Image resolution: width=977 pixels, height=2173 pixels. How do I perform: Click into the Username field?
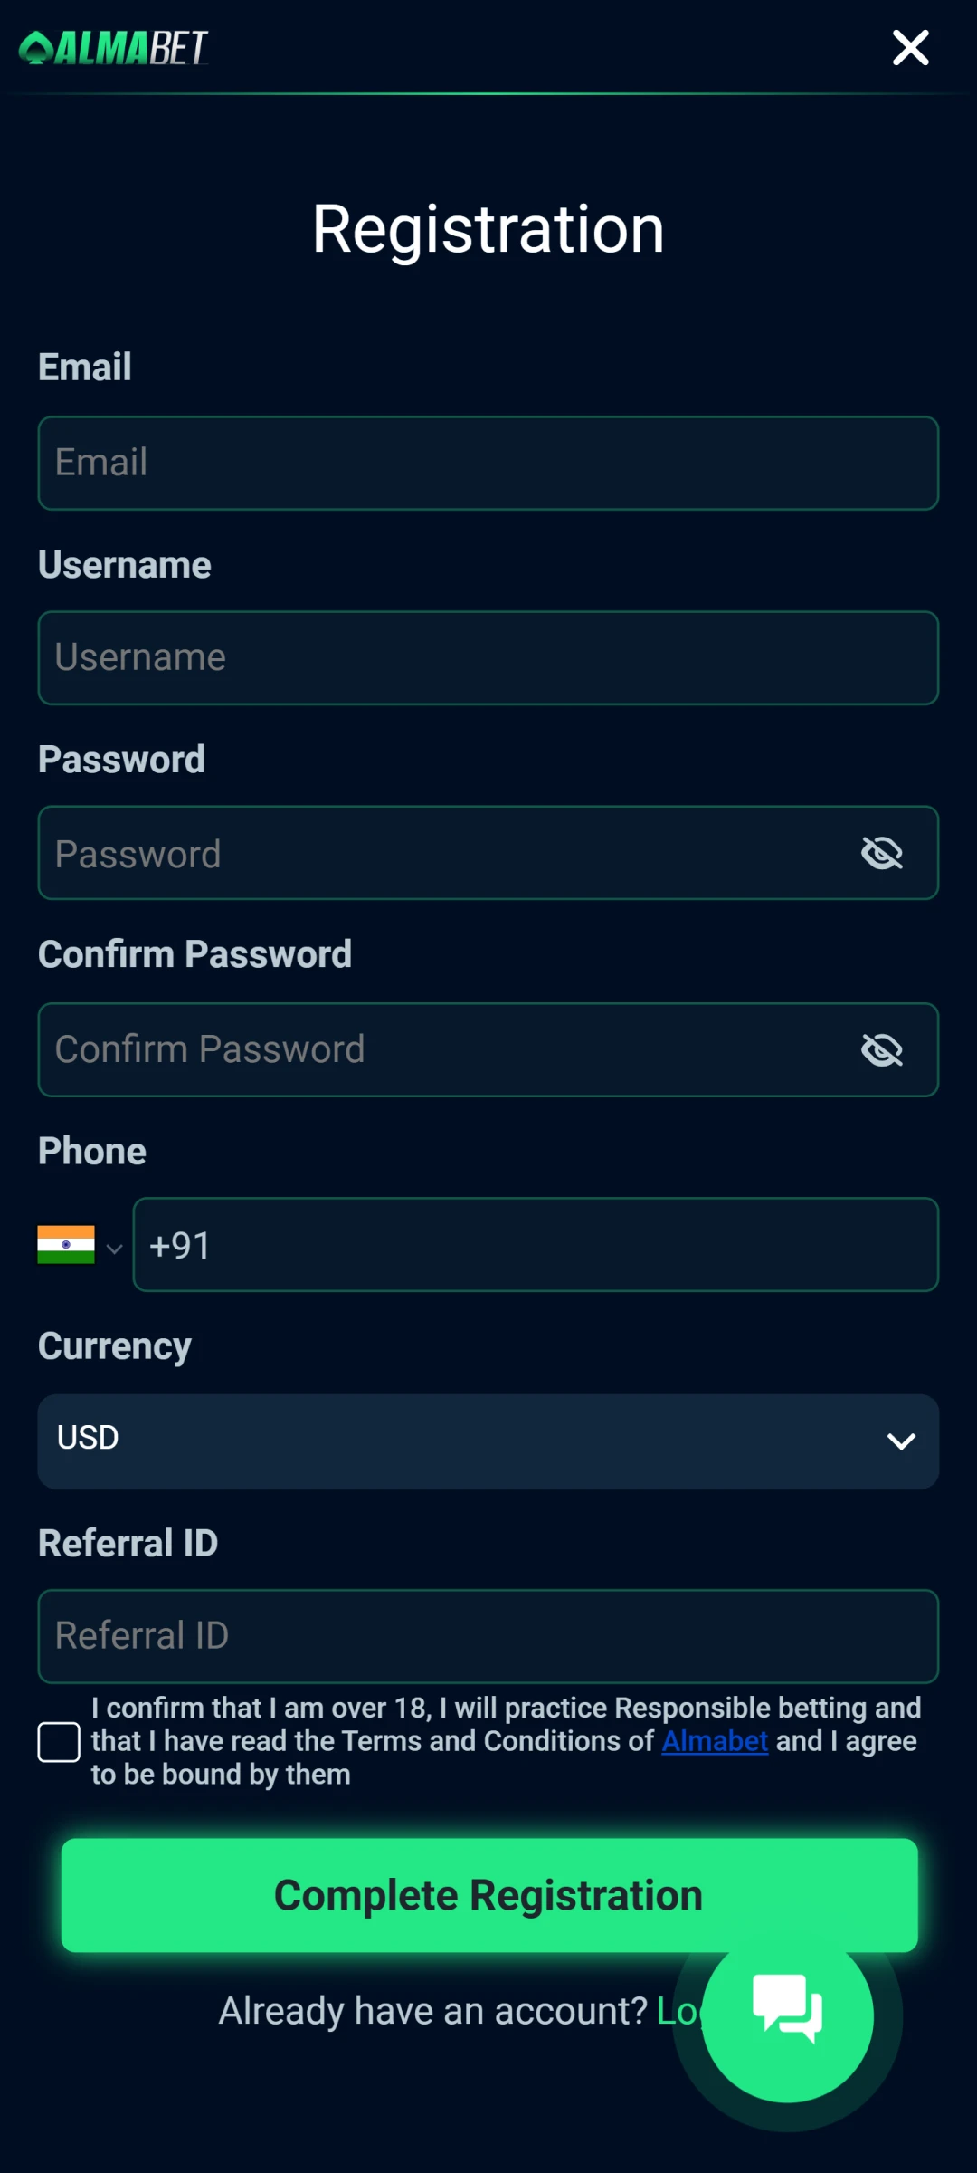coord(488,658)
